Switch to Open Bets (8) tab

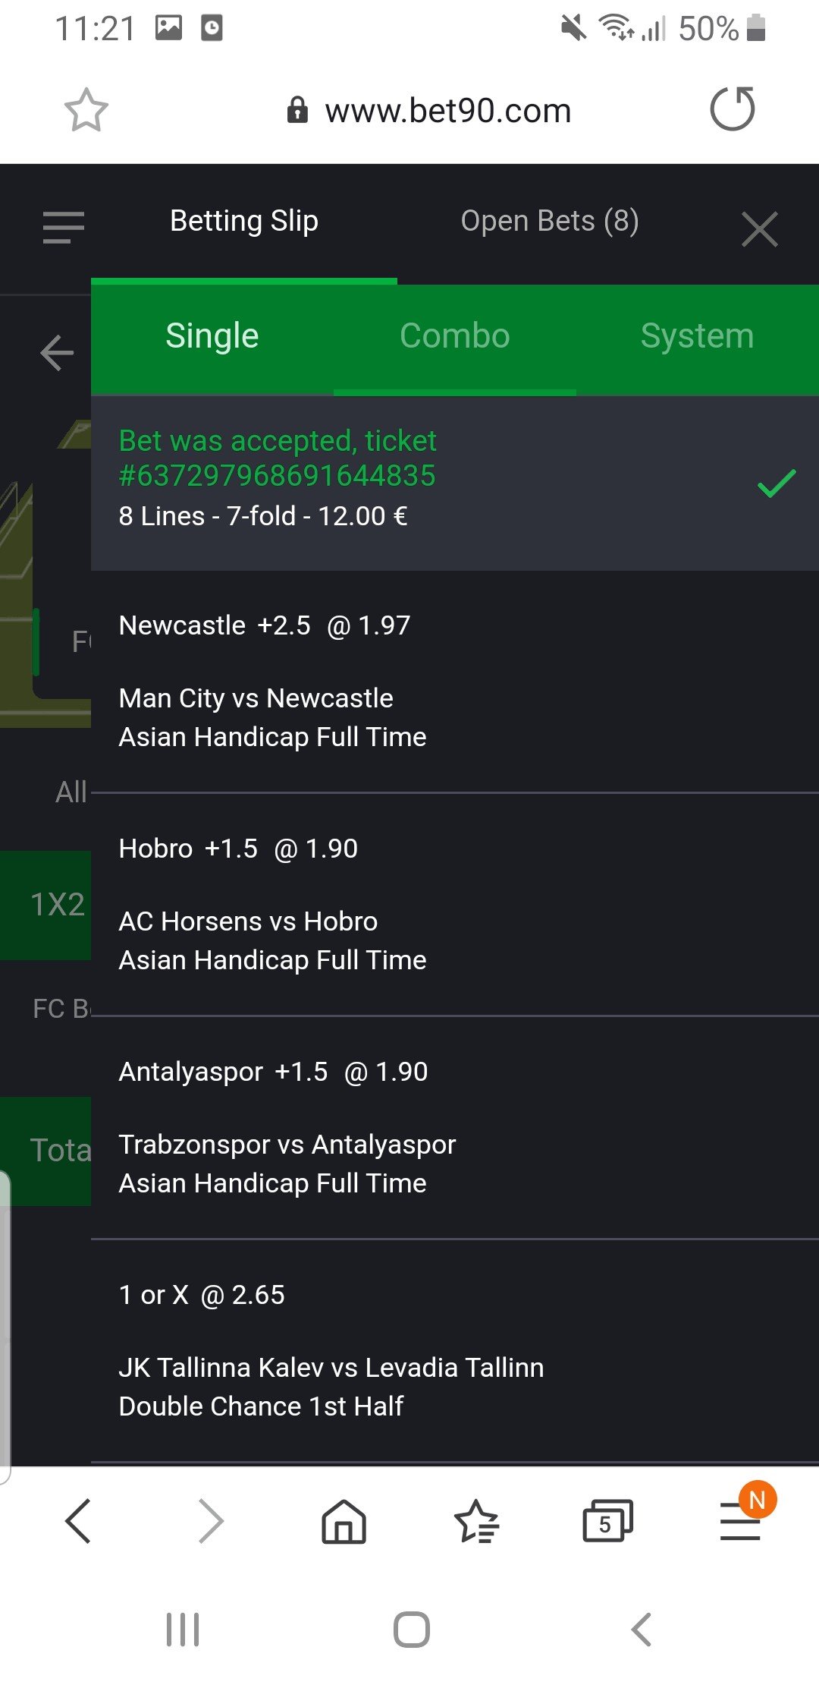click(x=550, y=221)
